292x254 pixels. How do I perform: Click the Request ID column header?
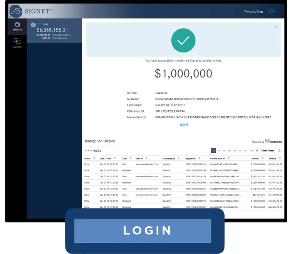(190, 158)
